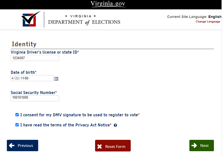Viewport: 222px width, 156px height.
Task: Select the month segment of birth date
Action: click(13, 78)
